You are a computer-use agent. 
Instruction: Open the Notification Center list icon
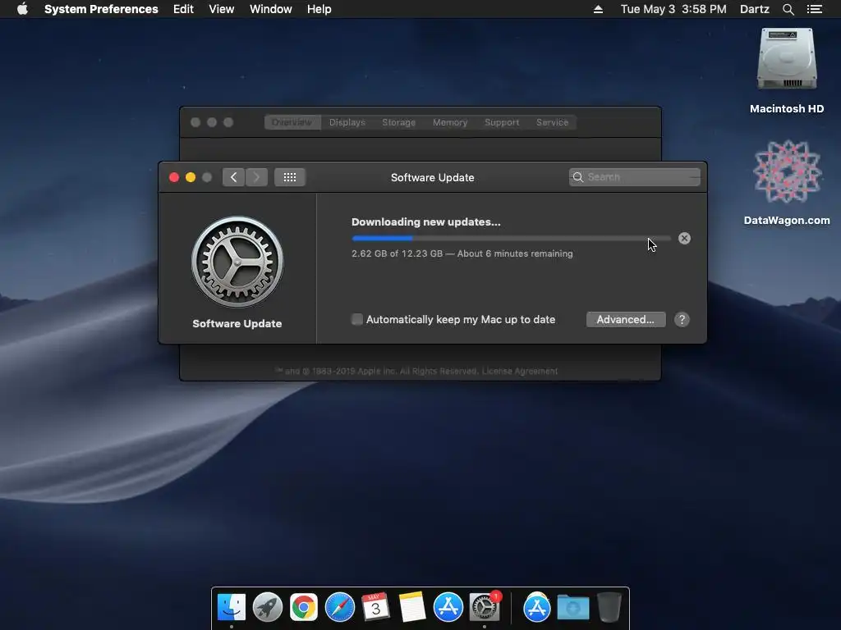click(x=814, y=9)
